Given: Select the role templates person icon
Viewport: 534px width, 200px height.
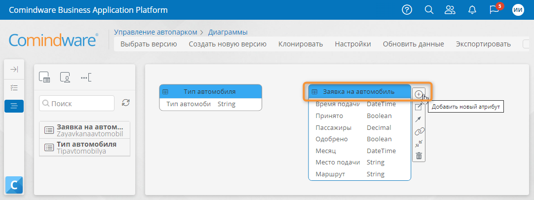Looking at the screenshot, I should (65, 78).
